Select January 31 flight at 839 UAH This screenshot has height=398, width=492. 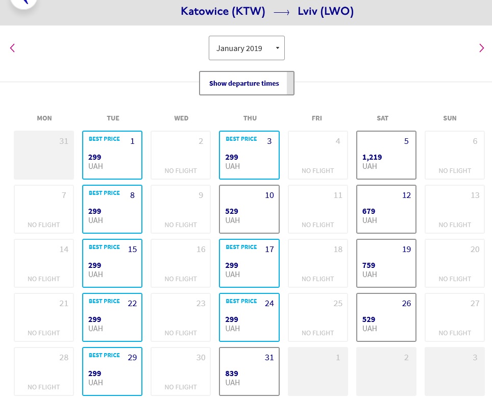click(x=249, y=371)
